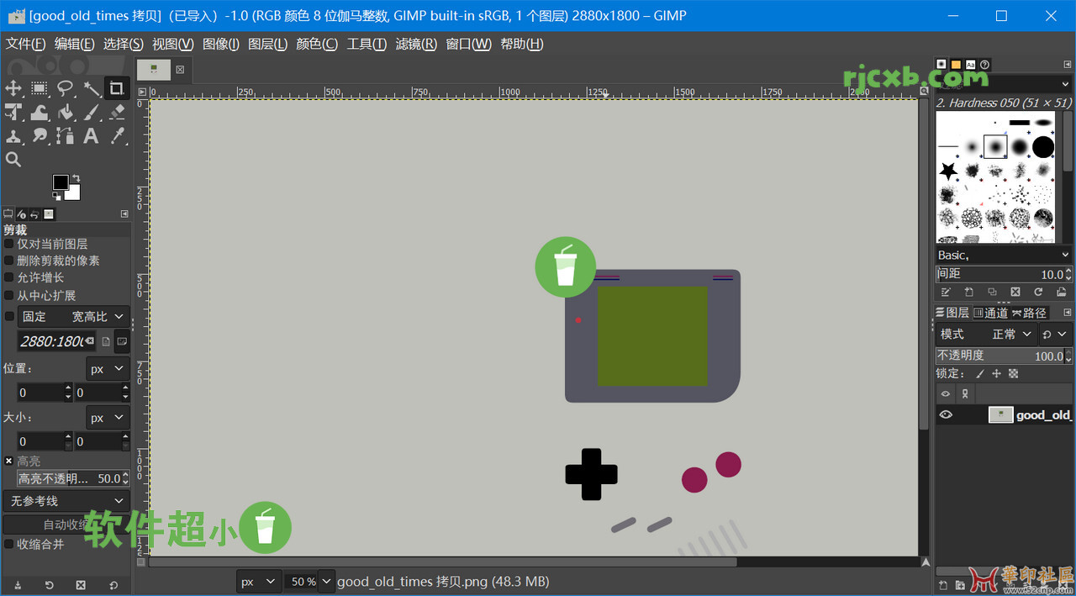Select the Eraser tool

(x=117, y=112)
